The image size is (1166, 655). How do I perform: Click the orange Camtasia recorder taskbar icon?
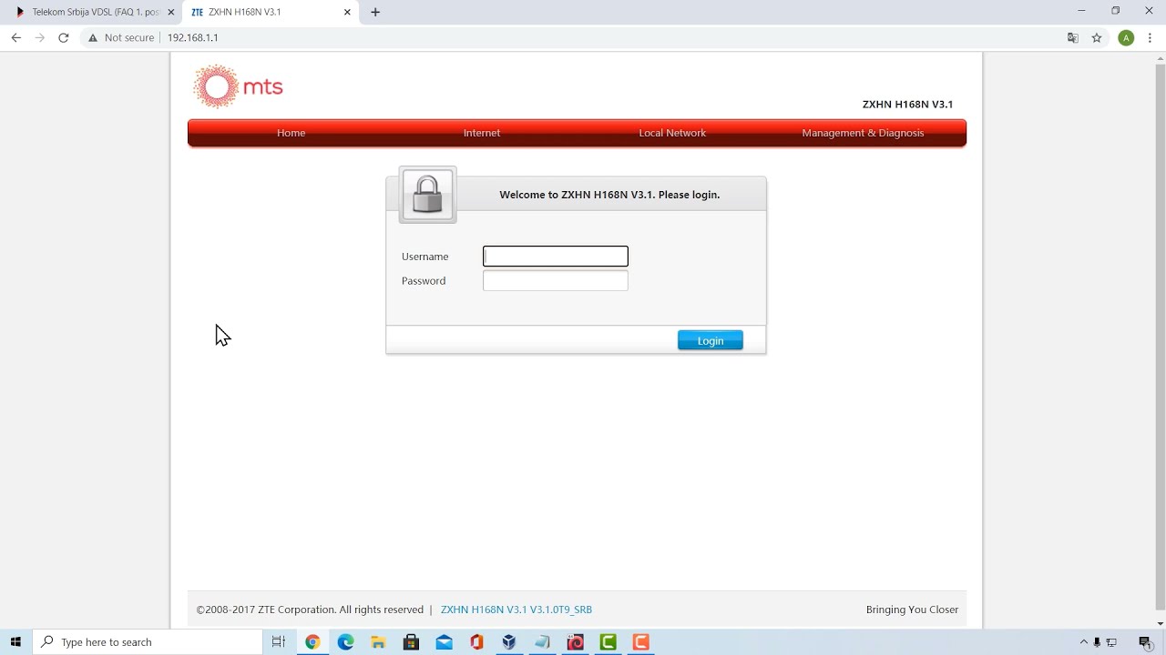(640, 642)
